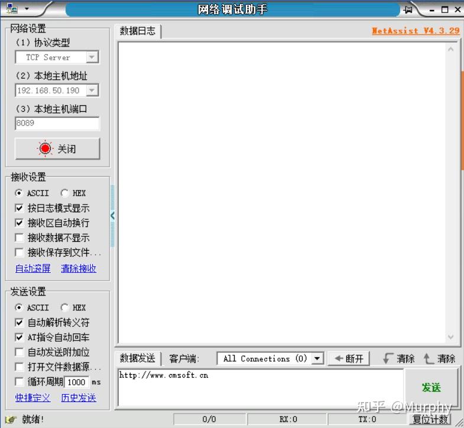Collapse the left settings panel arrow
This screenshot has height=428, width=464.
pyautogui.click(x=112, y=216)
